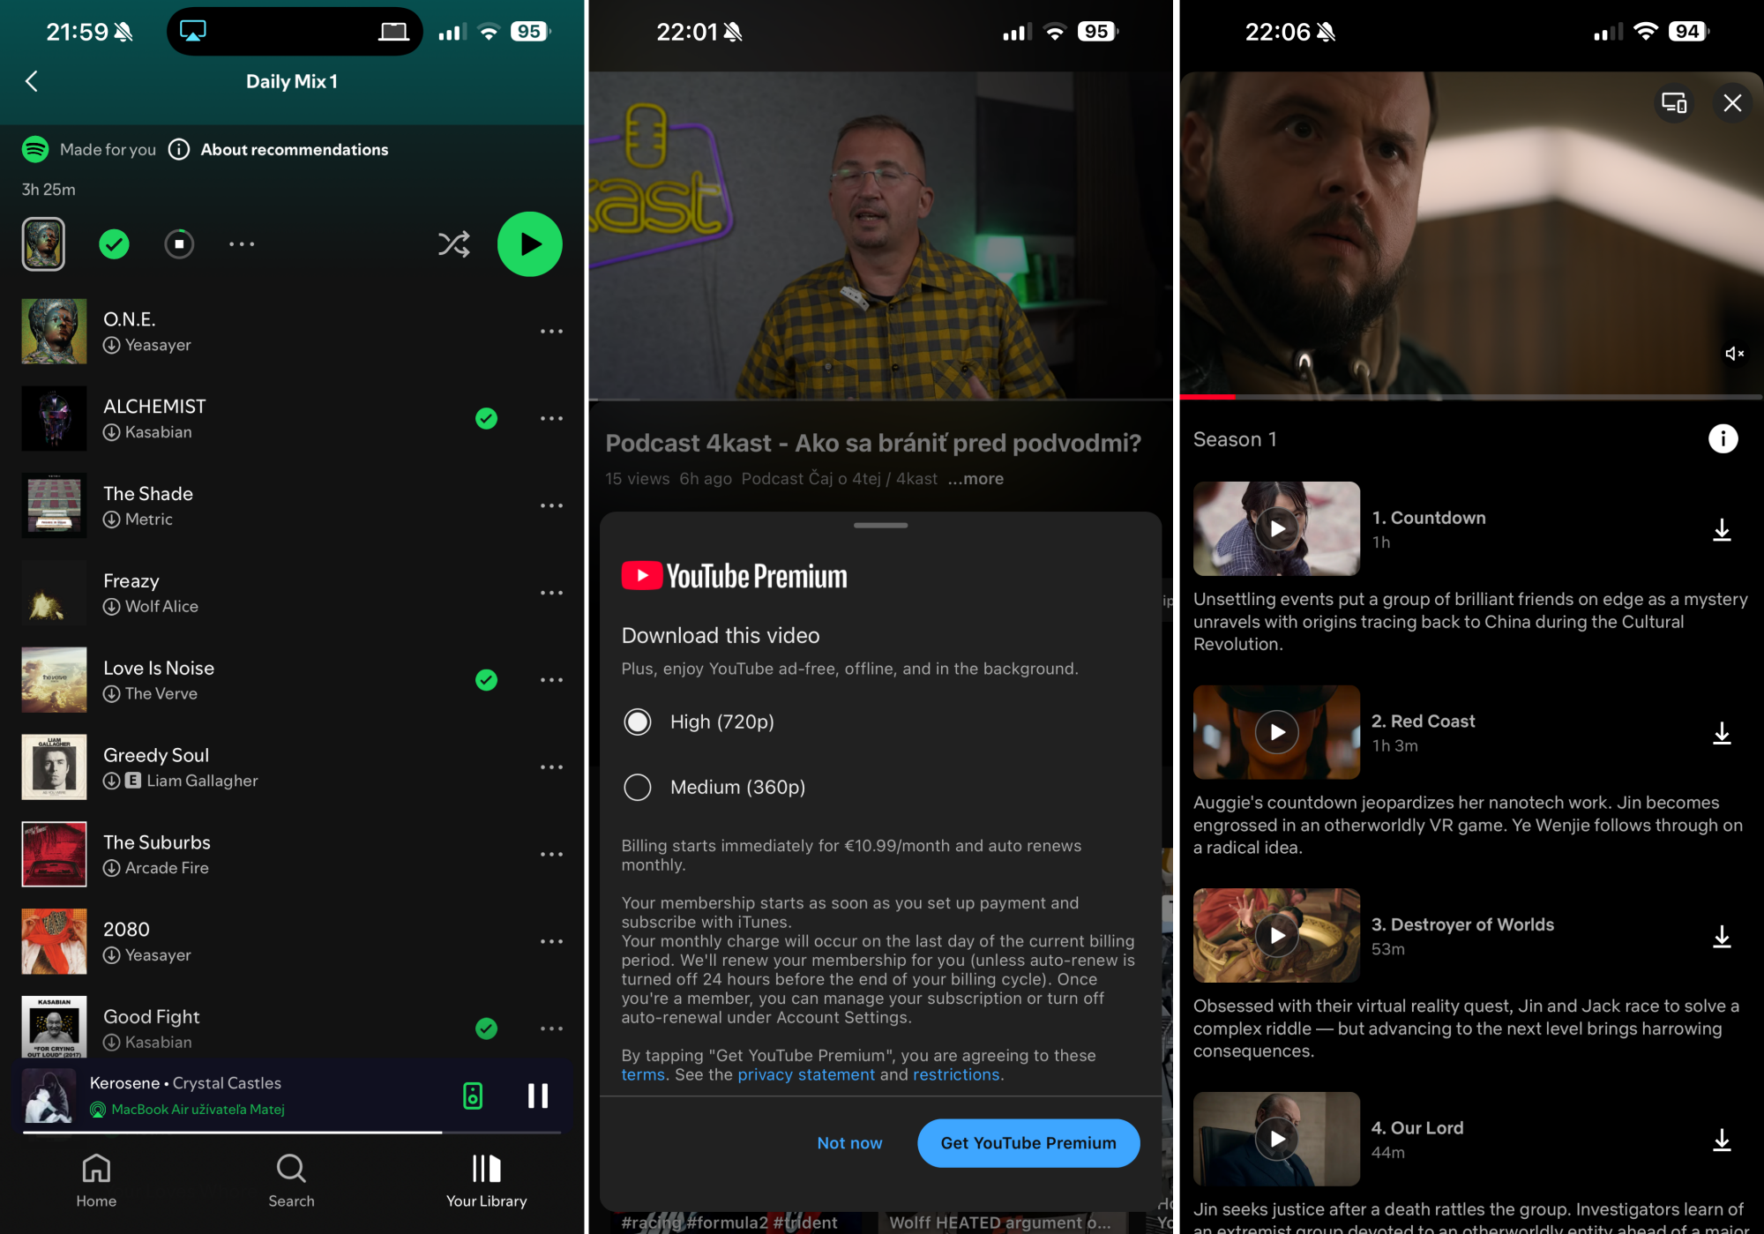Image resolution: width=1764 pixels, height=1234 pixels.
Task: Open options for Freazy by Wolf Alice
Action: tap(551, 593)
